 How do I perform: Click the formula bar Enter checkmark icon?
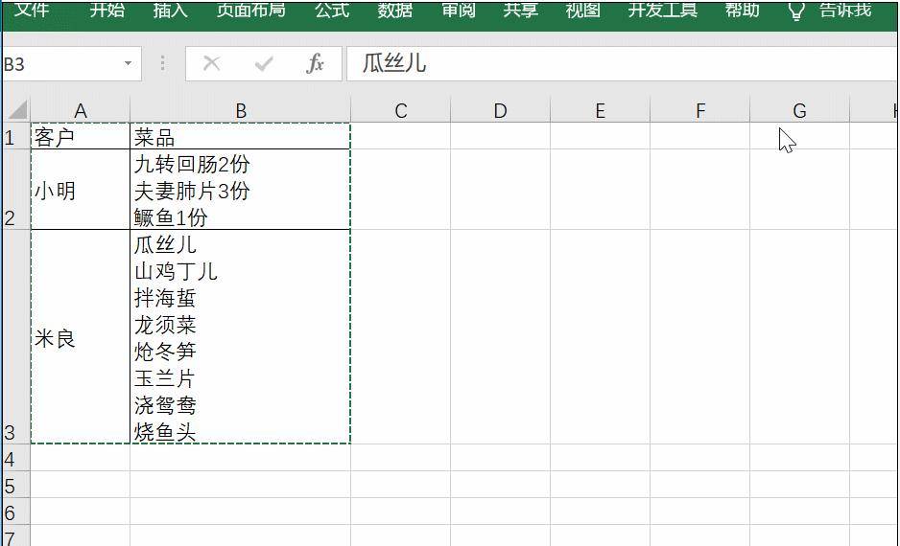pyautogui.click(x=264, y=63)
